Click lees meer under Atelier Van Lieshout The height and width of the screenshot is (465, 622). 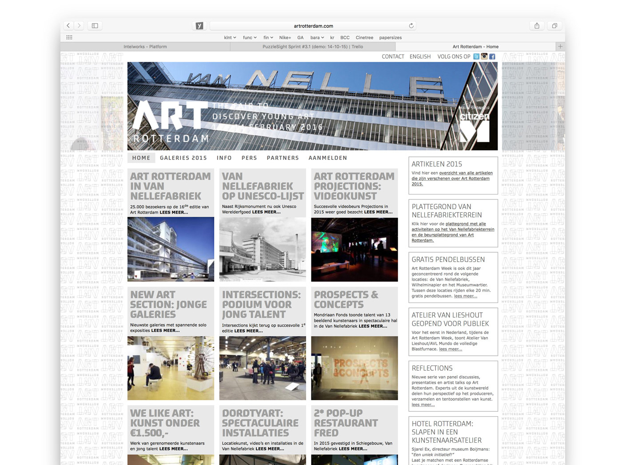451,349
